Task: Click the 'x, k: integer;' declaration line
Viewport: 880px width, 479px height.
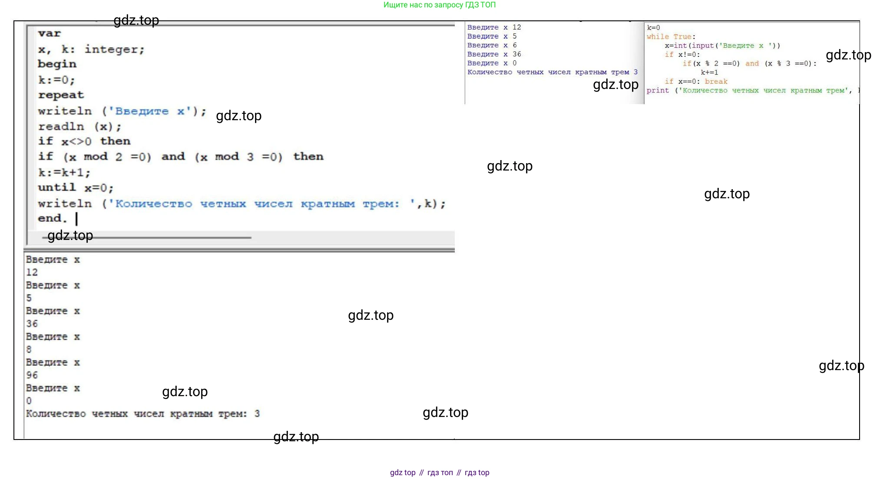Action: tap(91, 49)
